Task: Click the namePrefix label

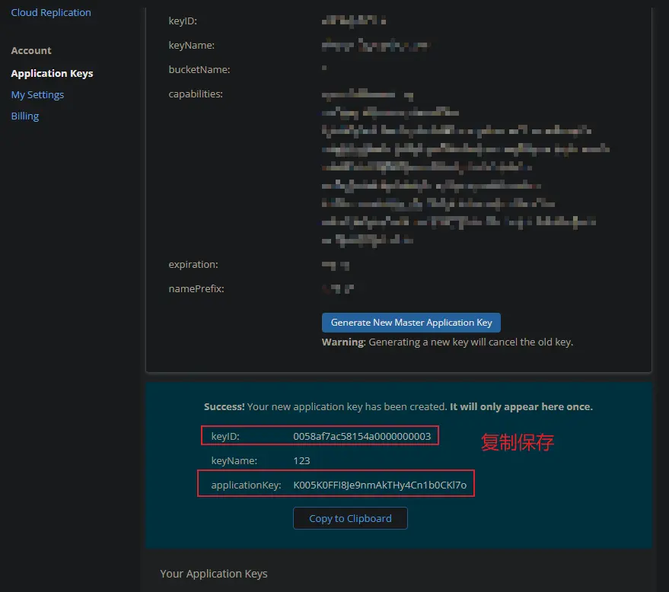Action: click(x=196, y=288)
